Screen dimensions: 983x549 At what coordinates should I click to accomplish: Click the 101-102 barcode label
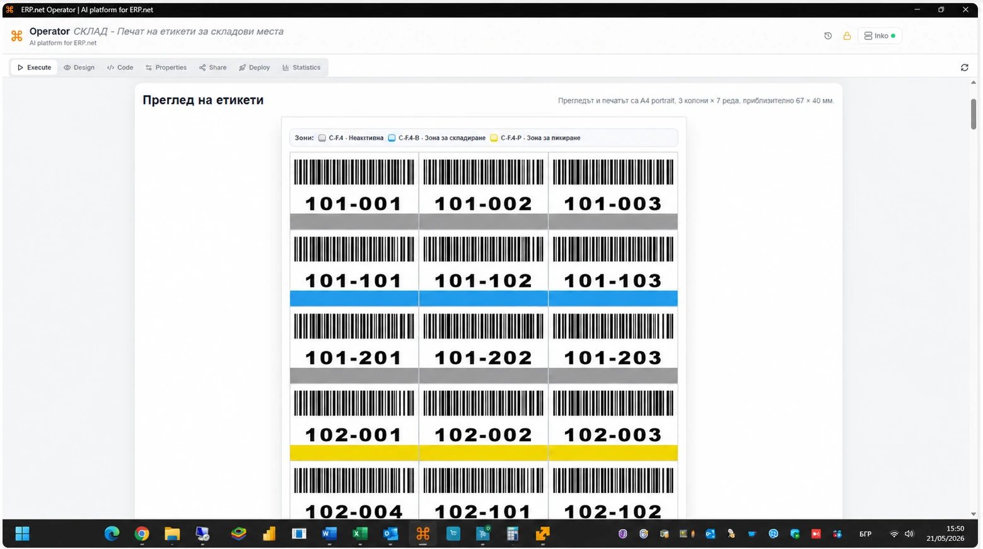tap(484, 269)
